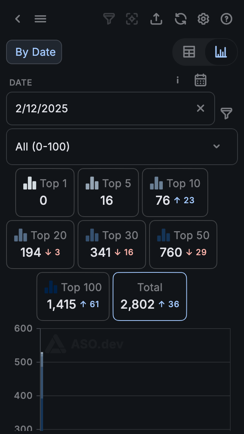The width and height of the screenshot is (244, 434).
Task: Open the calendar date picker icon
Action: pyautogui.click(x=201, y=80)
